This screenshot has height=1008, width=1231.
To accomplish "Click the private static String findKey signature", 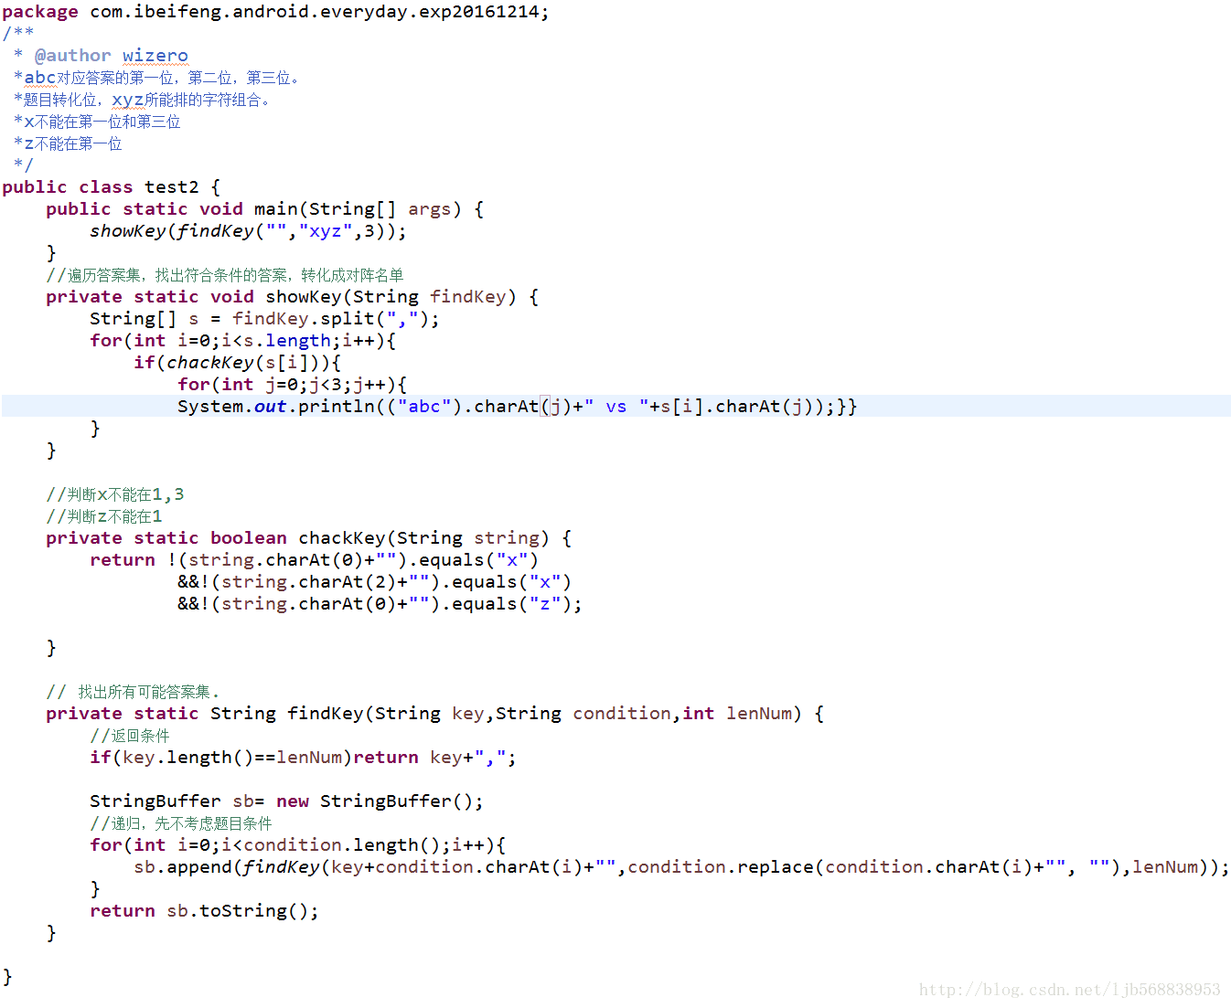I will (x=435, y=714).
